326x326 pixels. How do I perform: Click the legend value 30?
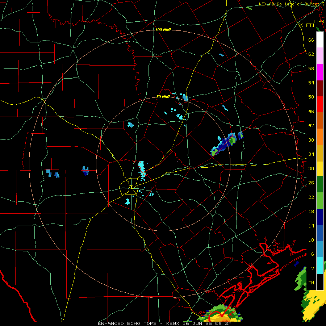coord(311,168)
